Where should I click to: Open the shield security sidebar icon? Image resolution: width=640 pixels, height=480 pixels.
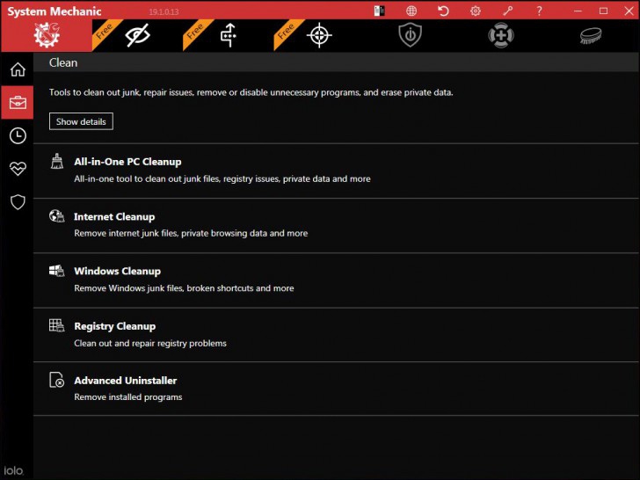pos(18,201)
